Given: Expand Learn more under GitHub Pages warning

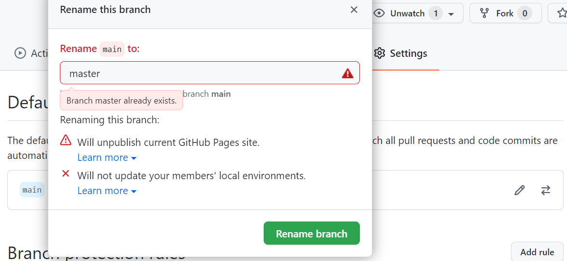Looking at the screenshot, I should [x=107, y=157].
